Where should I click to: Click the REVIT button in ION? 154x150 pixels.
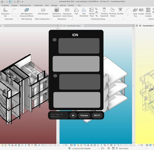(97, 116)
